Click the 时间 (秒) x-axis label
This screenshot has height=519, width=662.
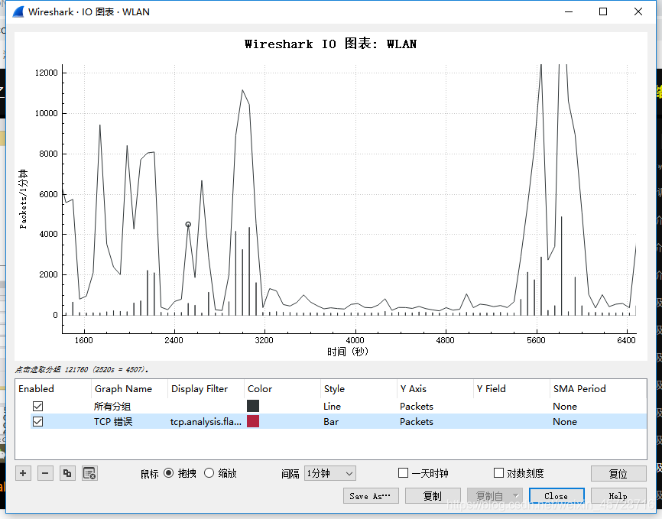click(348, 352)
